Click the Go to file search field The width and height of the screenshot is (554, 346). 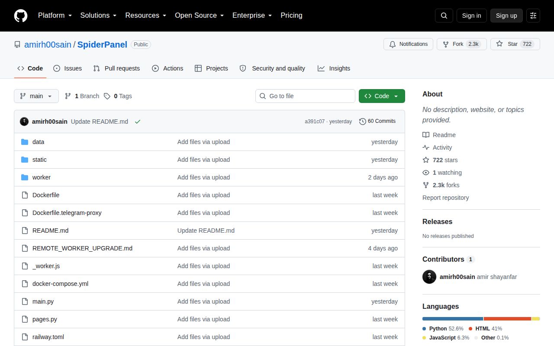tap(305, 96)
